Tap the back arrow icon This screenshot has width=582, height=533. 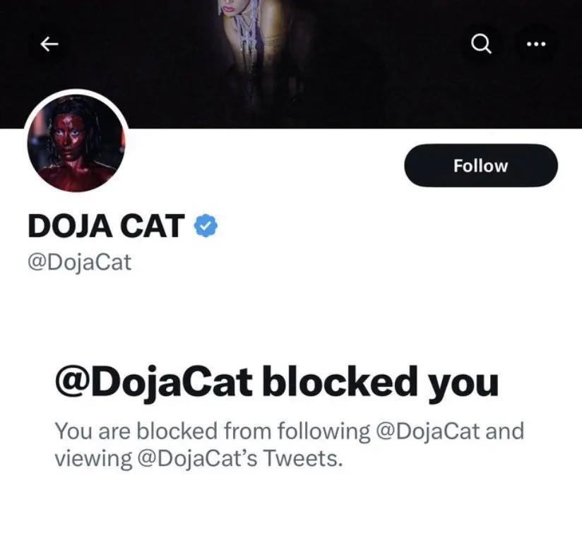click(x=49, y=44)
